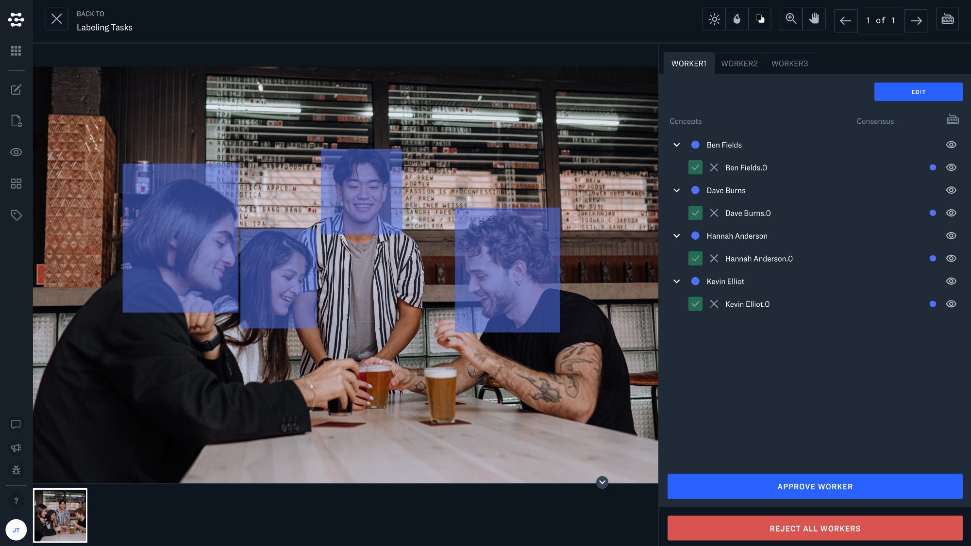Viewport: 971px width, 546px height.
Task: Open keyboard shortcuts icon in top toolbar
Action: (x=947, y=19)
